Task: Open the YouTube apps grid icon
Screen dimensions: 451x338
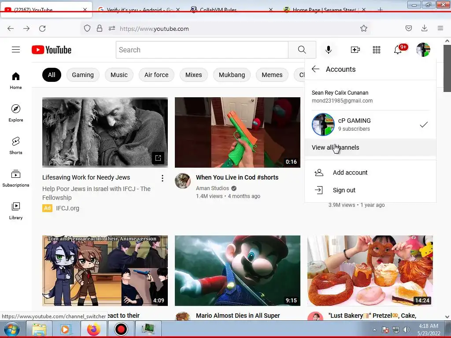Action: coord(377,50)
